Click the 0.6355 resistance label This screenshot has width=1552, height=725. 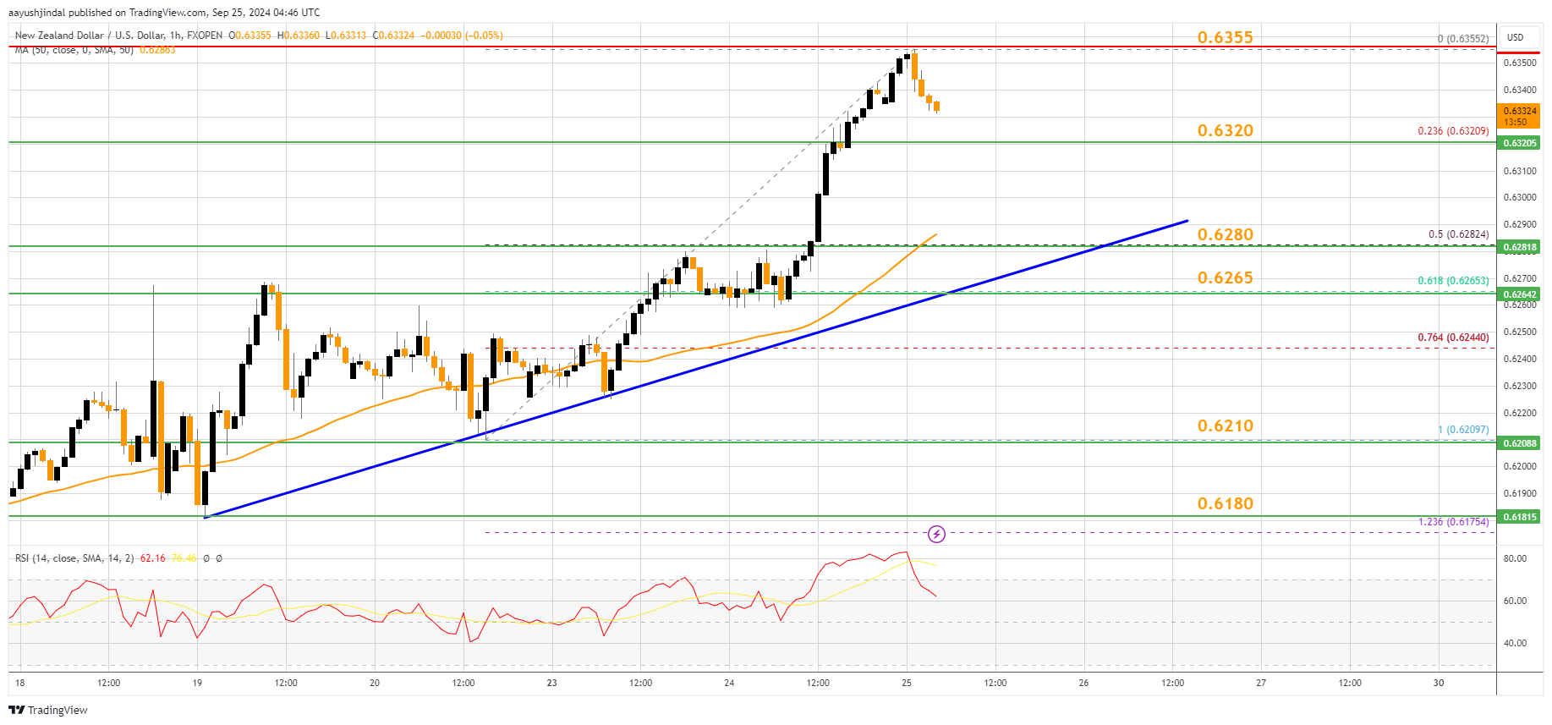1226,37
